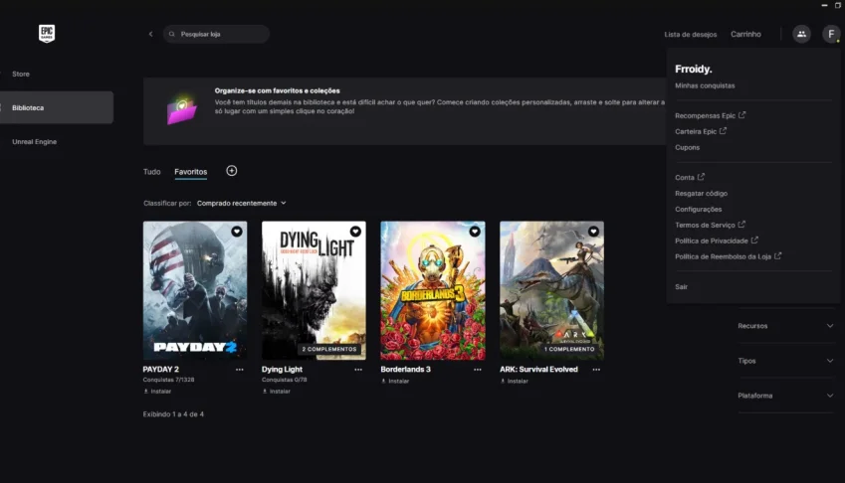845x483 pixels.
Task: Unfavorite PAYDAY 2 with heart icon
Action: pos(237,232)
